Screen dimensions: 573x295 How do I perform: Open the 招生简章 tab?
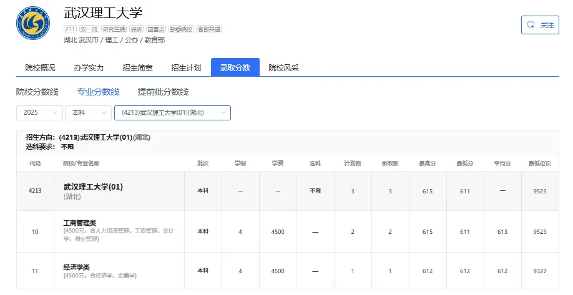click(137, 67)
